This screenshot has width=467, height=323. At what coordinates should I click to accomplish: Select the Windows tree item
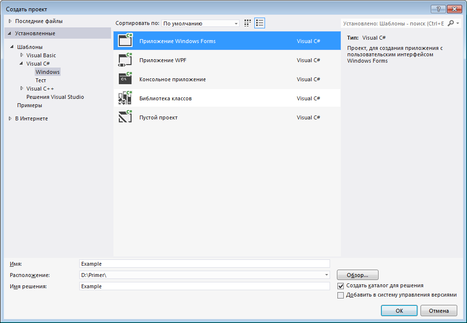point(47,72)
